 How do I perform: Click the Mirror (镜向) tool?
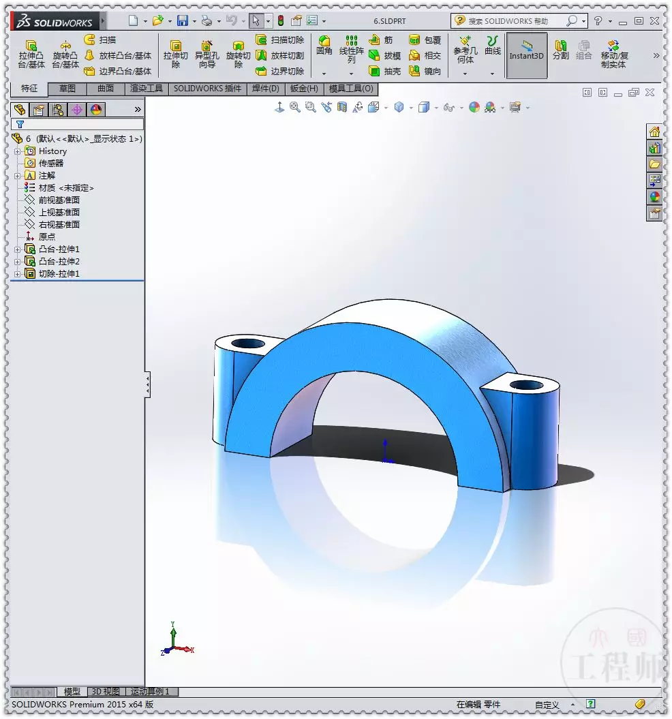pyautogui.click(x=425, y=71)
